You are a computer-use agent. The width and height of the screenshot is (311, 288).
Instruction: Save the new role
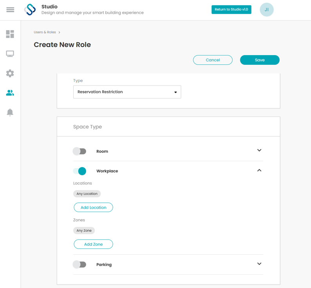(x=260, y=60)
